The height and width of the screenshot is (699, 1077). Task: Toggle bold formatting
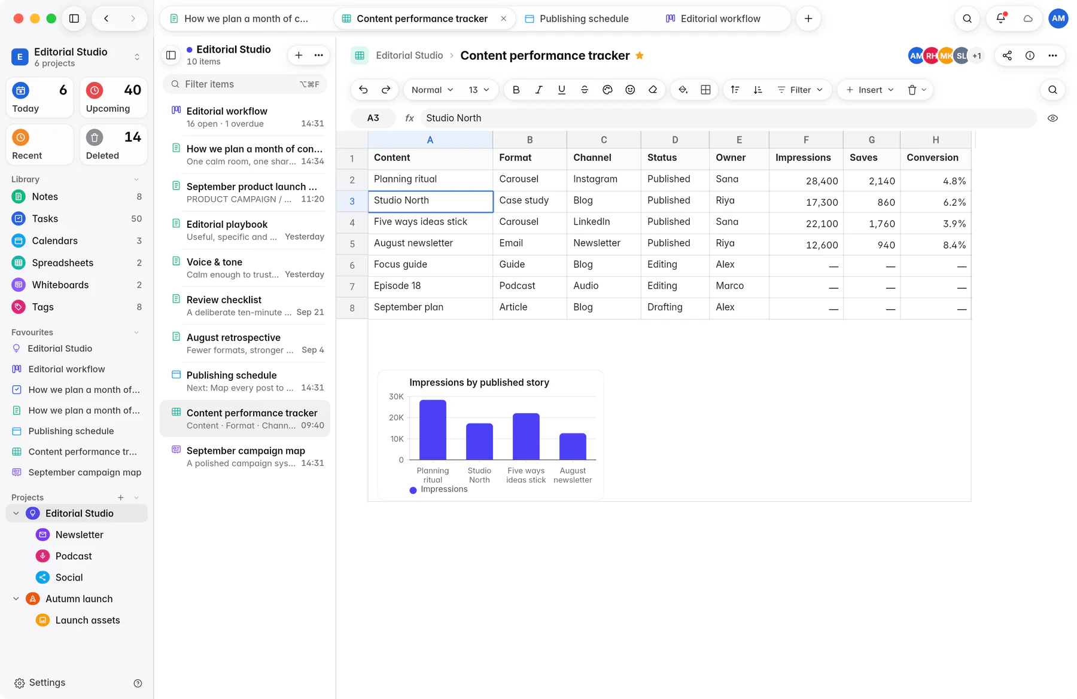[x=516, y=90]
